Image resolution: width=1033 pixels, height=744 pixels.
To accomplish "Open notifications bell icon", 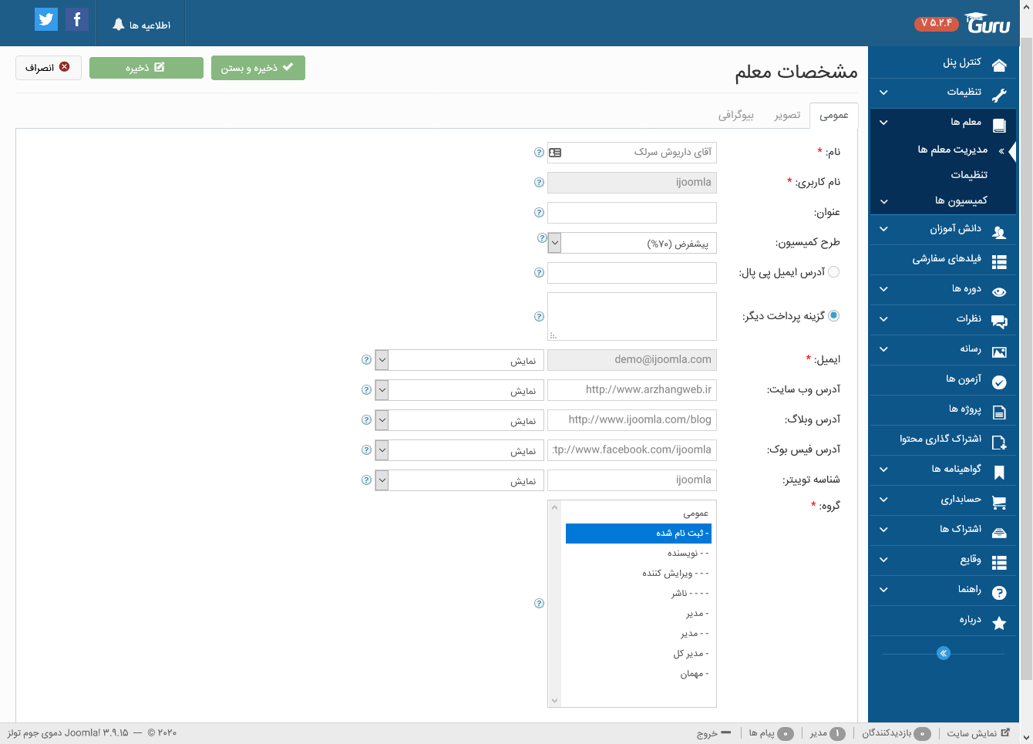I will [119, 25].
